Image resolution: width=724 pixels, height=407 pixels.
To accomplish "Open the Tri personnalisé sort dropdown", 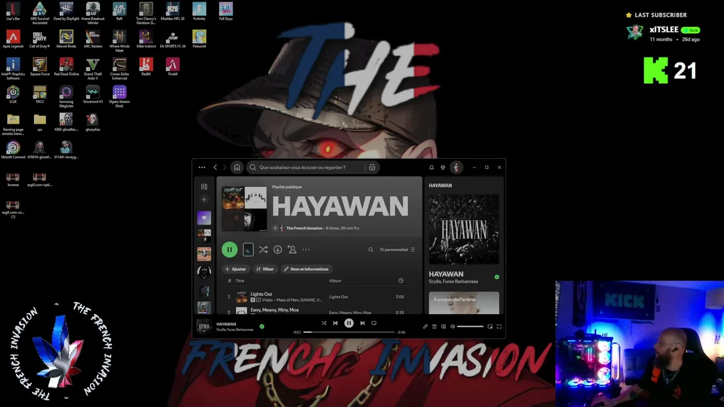I will coord(397,249).
